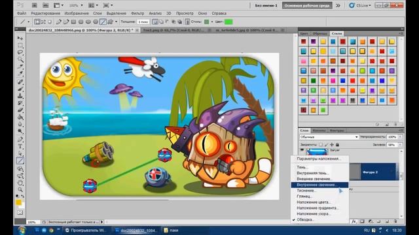Image resolution: width=419 pixels, height=235 pixels.
Task: Click green Цвет color swatch
Action: [228, 22]
